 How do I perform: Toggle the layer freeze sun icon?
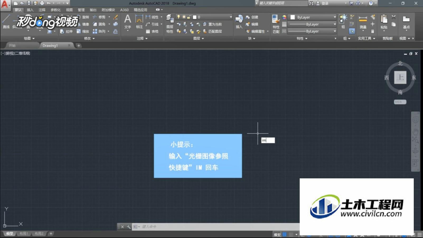point(184,17)
